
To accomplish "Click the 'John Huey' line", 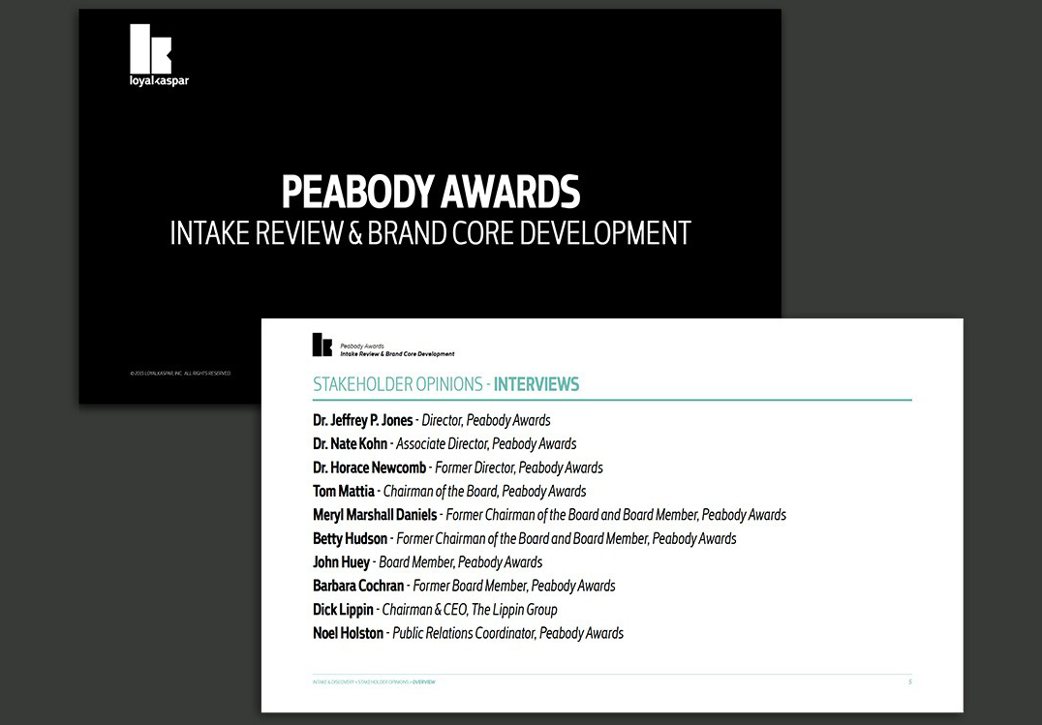I will (x=427, y=562).
